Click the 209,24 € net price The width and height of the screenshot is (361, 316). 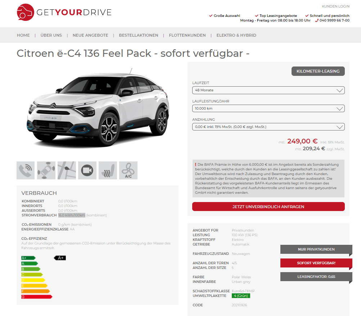[x=314, y=149]
